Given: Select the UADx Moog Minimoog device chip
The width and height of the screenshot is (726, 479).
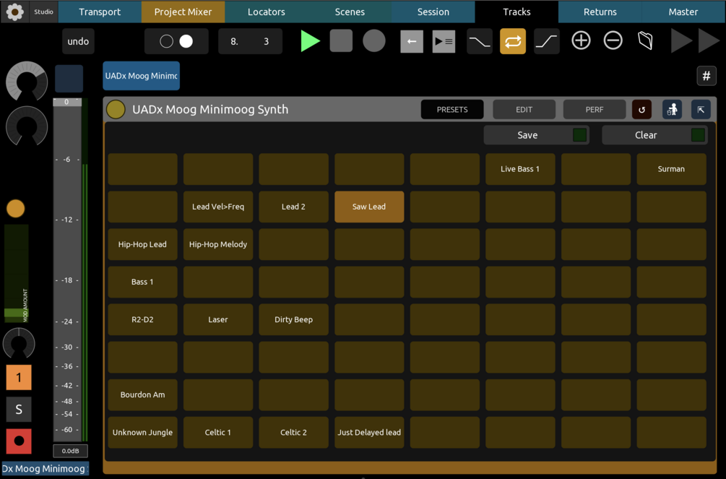Looking at the screenshot, I should pyautogui.click(x=141, y=76).
